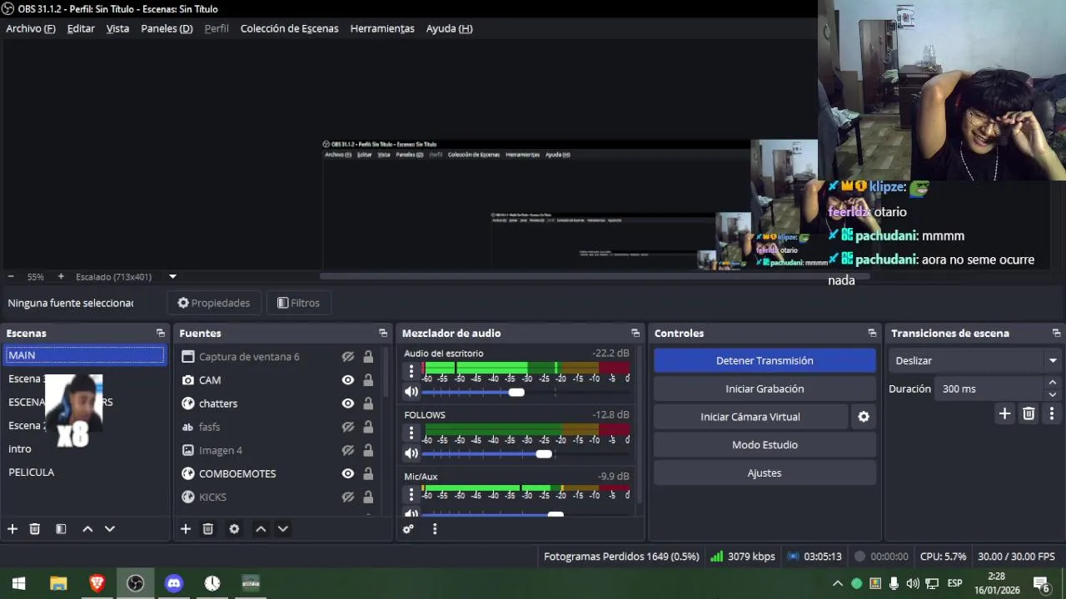Show hidden tray icons chevron
1066x599 pixels.
[x=838, y=583]
